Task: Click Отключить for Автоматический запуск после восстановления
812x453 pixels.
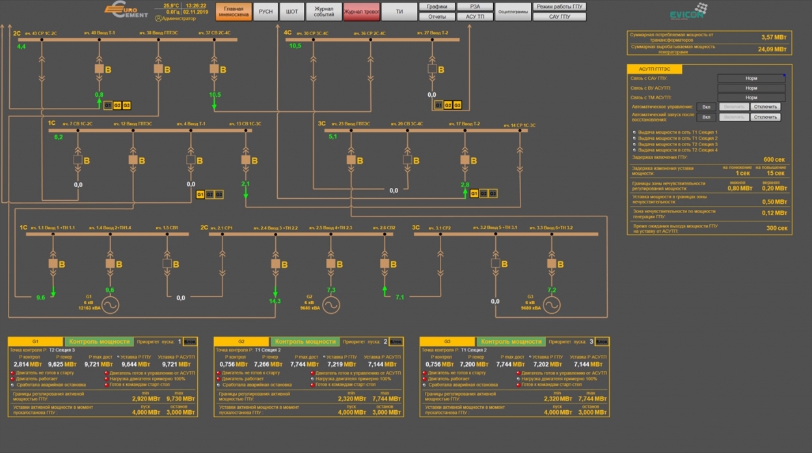Action: click(x=765, y=117)
